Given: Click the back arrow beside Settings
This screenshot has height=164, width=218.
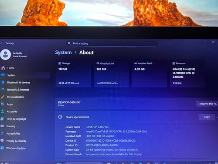Looking at the screenshot, I should tap(1, 43).
